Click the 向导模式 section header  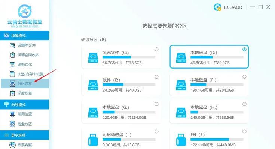tap(24, 104)
